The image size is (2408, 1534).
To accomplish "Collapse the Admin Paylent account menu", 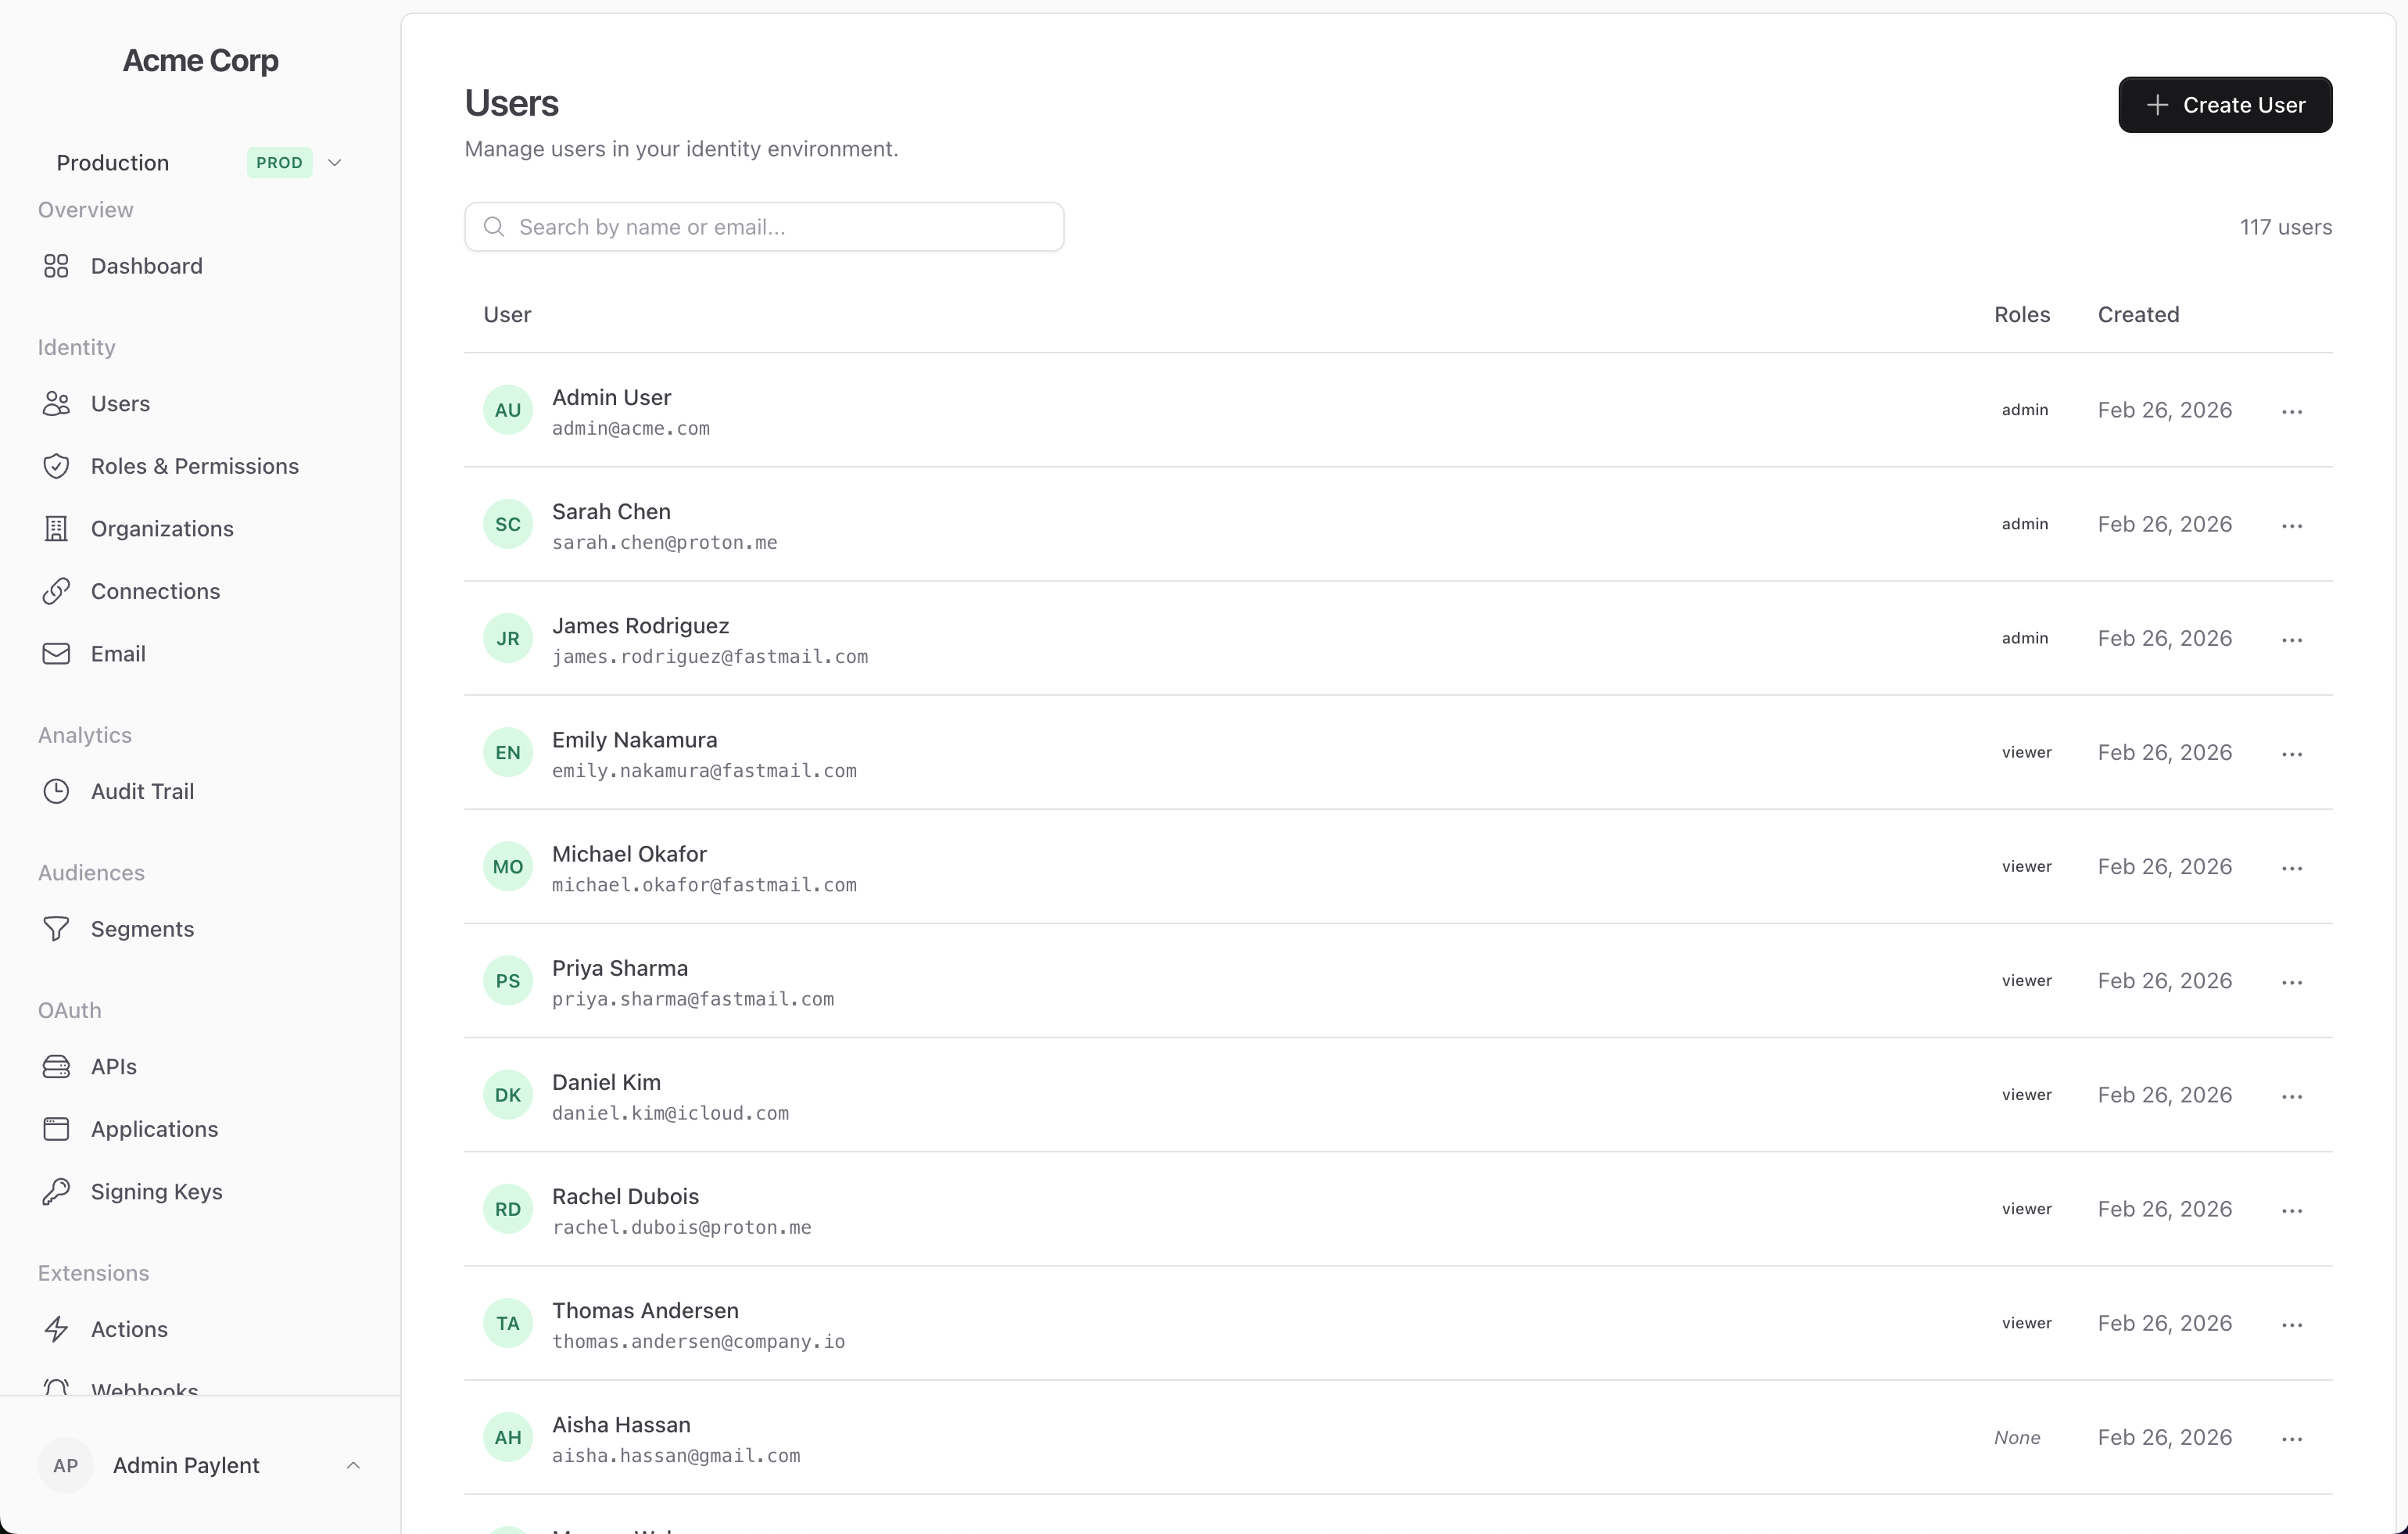I will pyautogui.click(x=353, y=1465).
